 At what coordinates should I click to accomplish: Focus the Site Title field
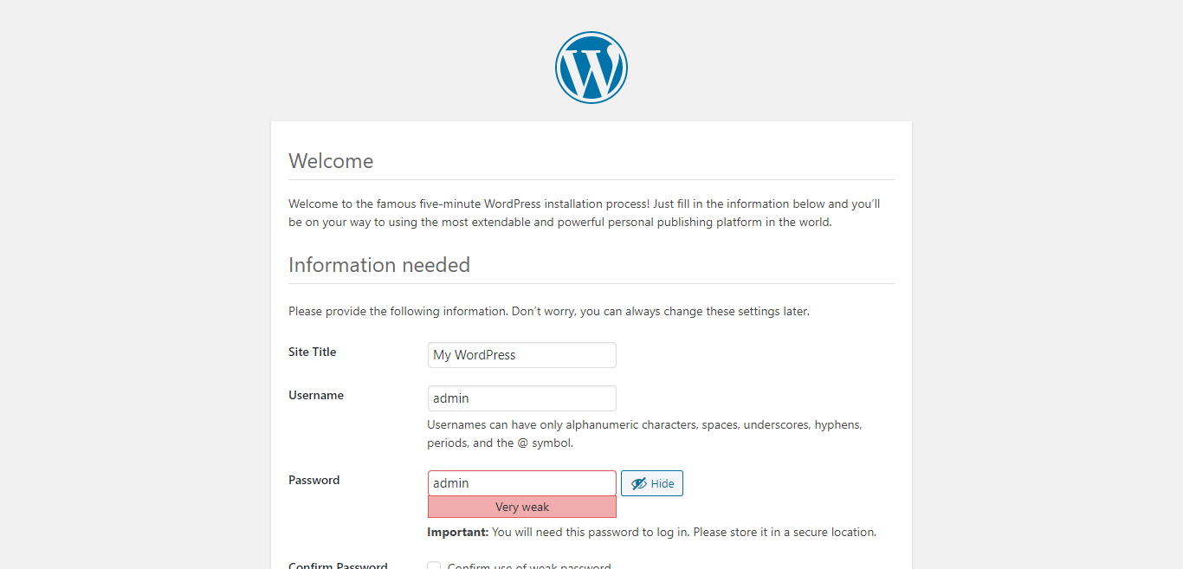(522, 355)
